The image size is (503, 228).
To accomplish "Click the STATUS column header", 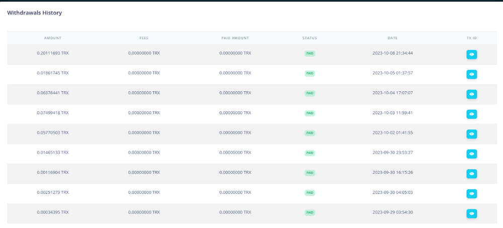I will pyautogui.click(x=310, y=38).
